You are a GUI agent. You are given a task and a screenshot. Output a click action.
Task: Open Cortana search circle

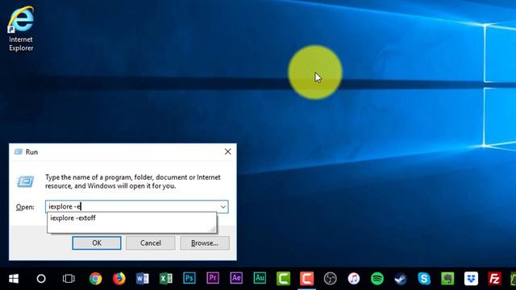click(x=41, y=279)
